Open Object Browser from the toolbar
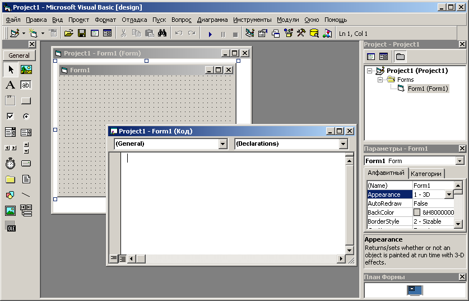This screenshot has height=301, width=469. [x=289, y=33]
